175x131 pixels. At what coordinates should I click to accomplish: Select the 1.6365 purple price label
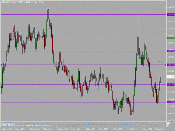pyautogui.click(x=171, y=15)
